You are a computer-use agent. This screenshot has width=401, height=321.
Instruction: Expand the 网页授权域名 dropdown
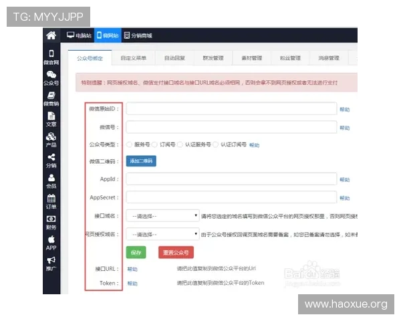[x=162, y=234]
